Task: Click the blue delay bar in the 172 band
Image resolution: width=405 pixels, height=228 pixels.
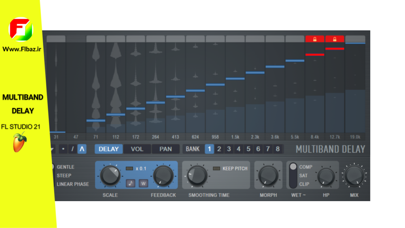Action: click(136, 108)
